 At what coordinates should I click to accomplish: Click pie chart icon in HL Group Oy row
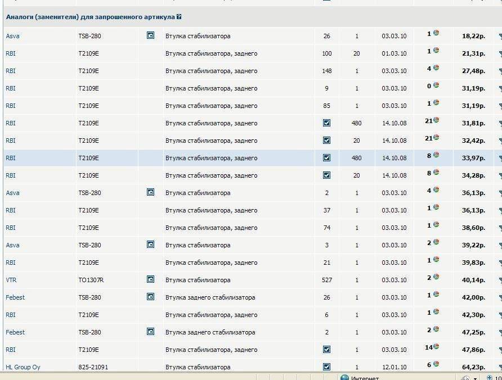coord(436,364)
